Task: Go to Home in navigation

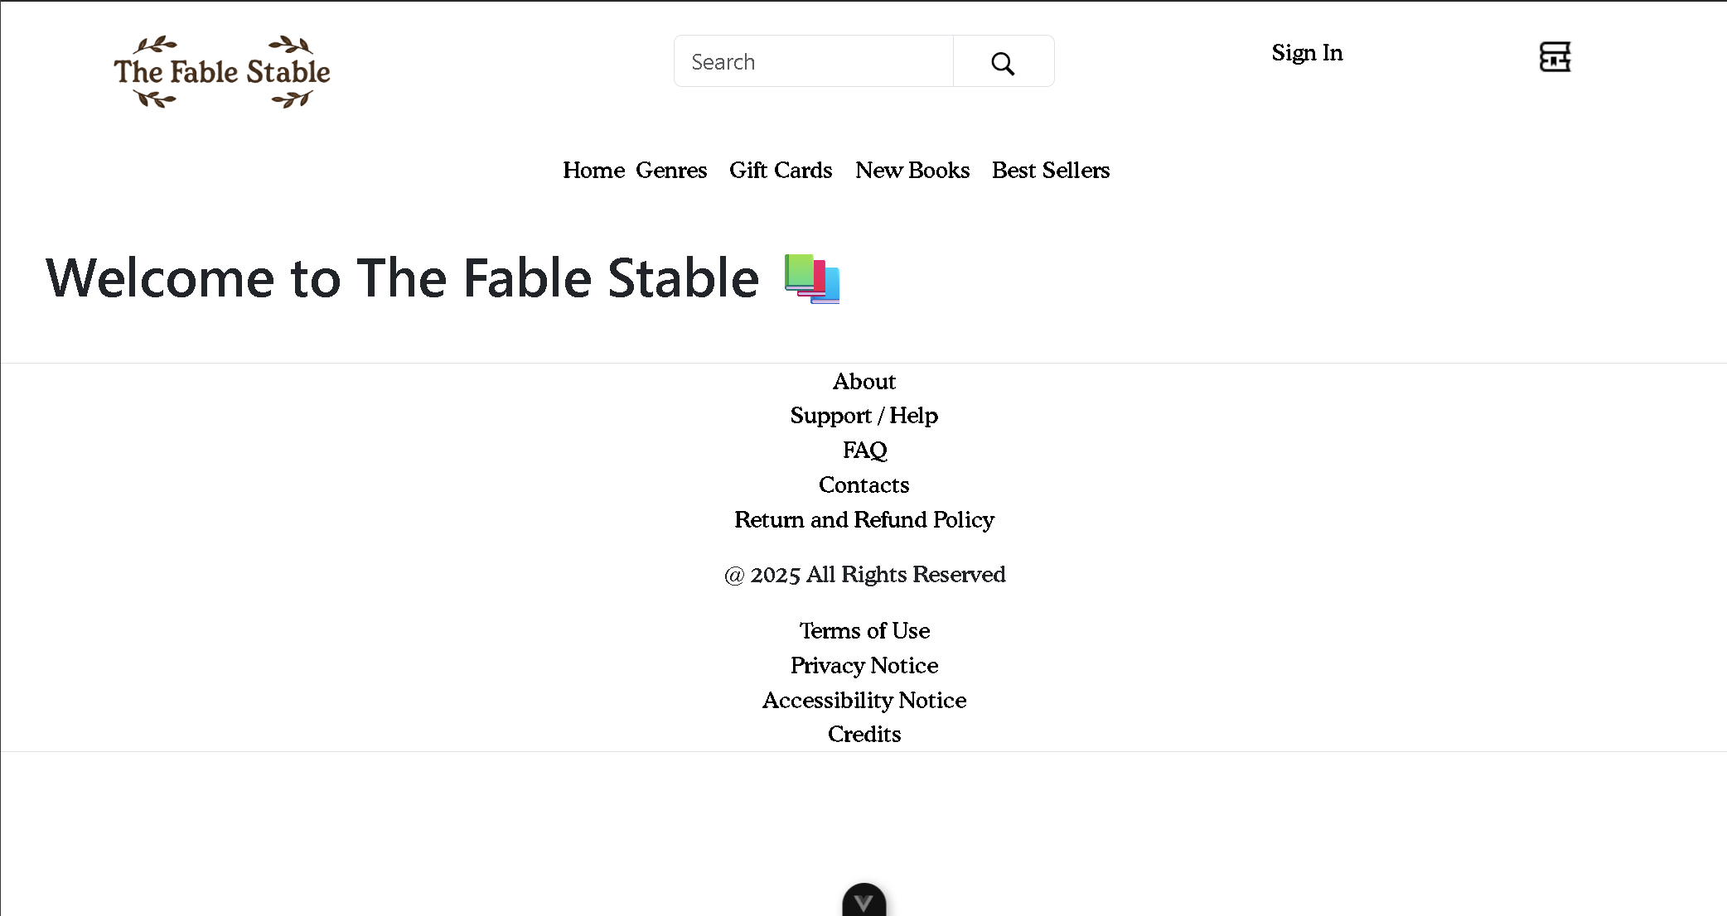Action: pos(593,171)
